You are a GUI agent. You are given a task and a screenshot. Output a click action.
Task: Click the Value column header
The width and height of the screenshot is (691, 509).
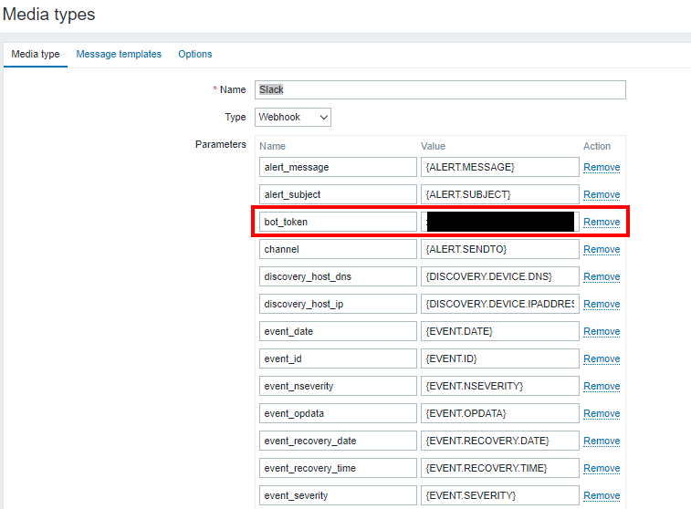[433, 146]
